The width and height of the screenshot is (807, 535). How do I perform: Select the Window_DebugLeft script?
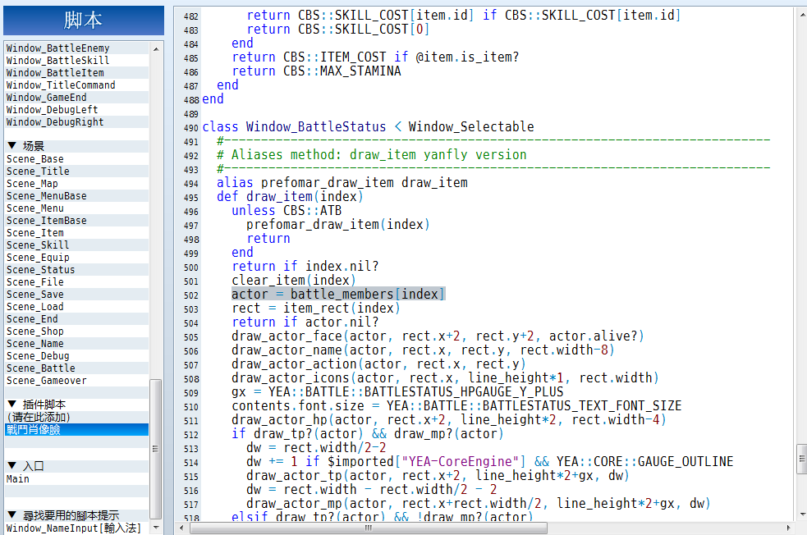77,110
